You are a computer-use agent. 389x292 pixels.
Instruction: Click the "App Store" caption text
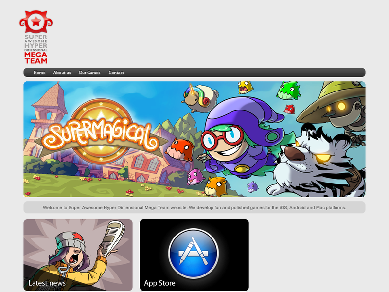[160, 283]
